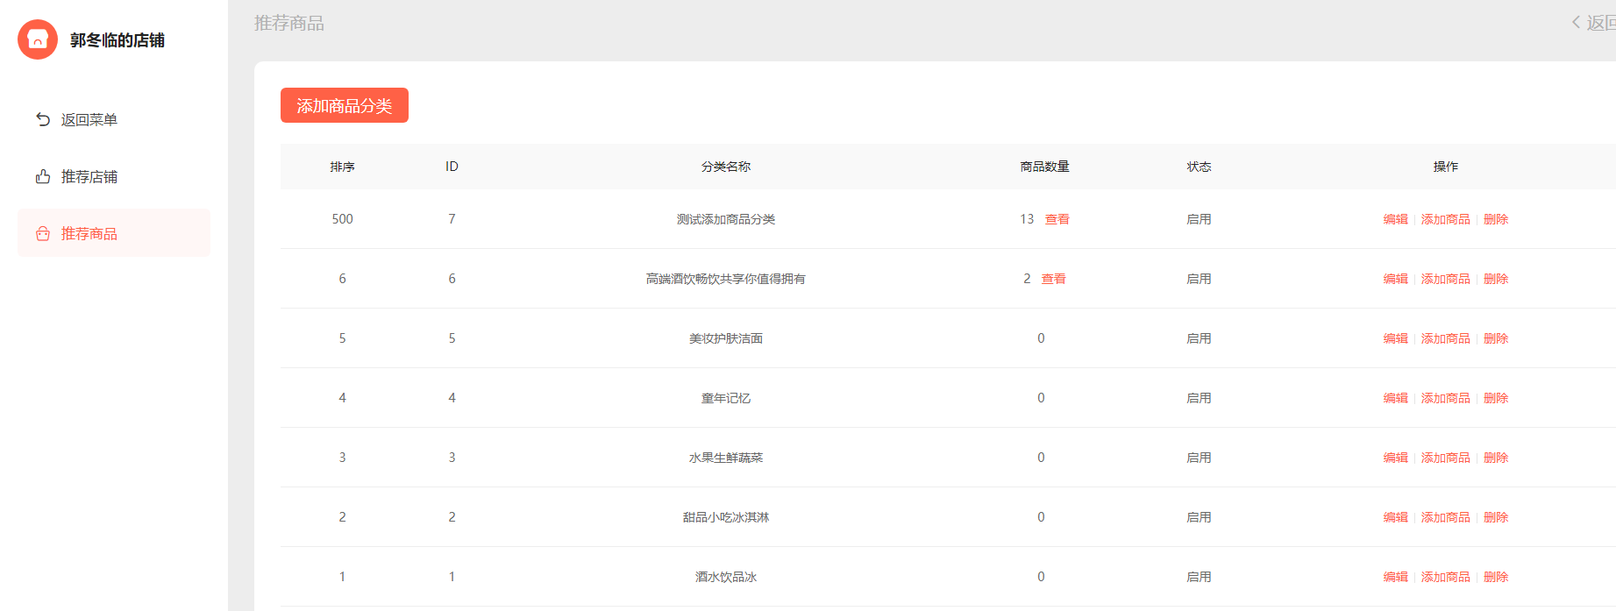
Task: Click the ID column header
Action: click(x=452, y=167)
